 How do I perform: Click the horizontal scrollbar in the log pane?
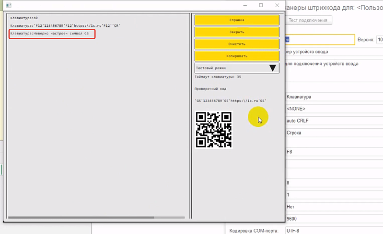click(x=81, y=217)
